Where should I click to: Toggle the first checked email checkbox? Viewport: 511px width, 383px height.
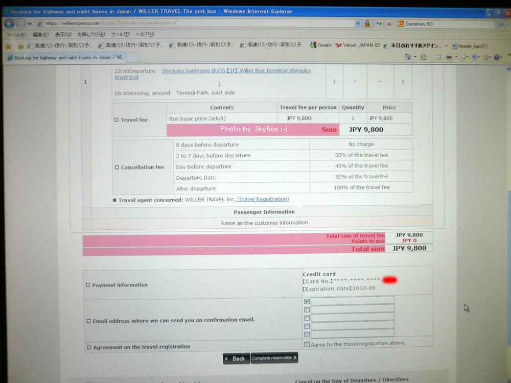307,301
